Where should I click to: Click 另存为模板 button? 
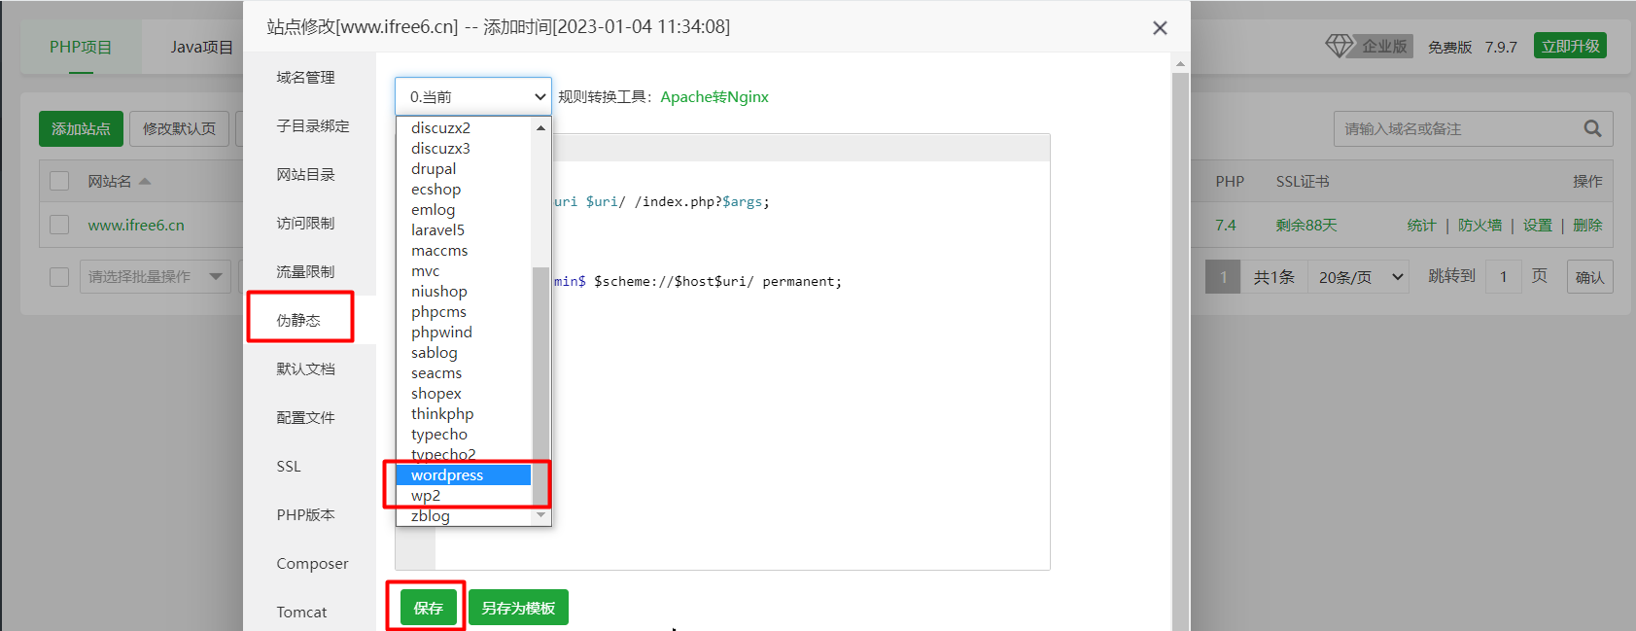pos(518,608)
